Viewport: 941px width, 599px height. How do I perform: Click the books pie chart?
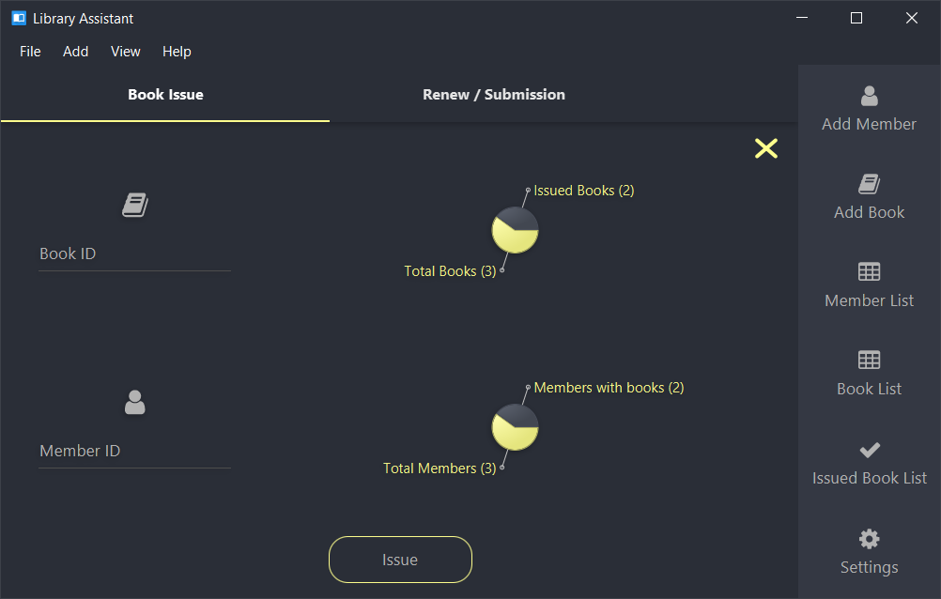coord(515,230)
